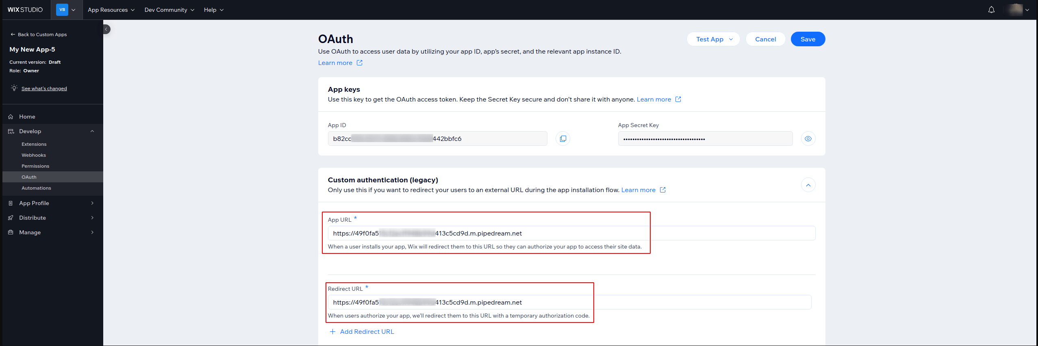
Task: Click the lightbulb See what's changed icon
Action: coord(14,88)
